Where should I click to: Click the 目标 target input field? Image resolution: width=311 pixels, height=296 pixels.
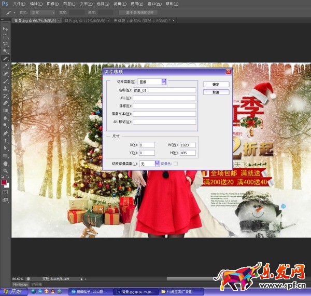pyautogui.click(x=164, y=106)
